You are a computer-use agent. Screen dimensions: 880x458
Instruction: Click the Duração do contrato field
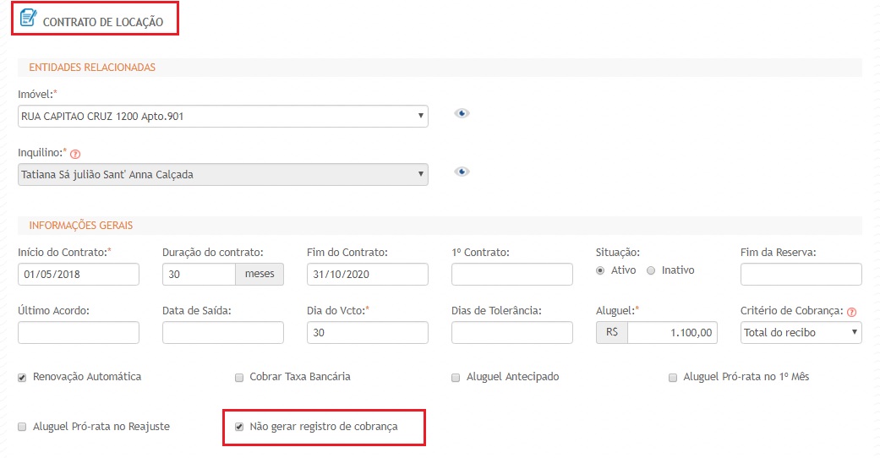click(199, 275)
